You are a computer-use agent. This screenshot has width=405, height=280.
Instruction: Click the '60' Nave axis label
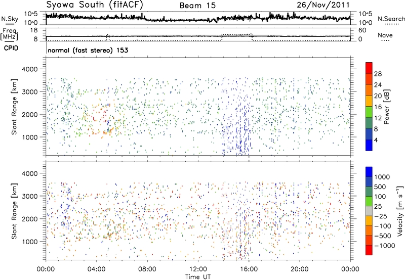point(362,30)
